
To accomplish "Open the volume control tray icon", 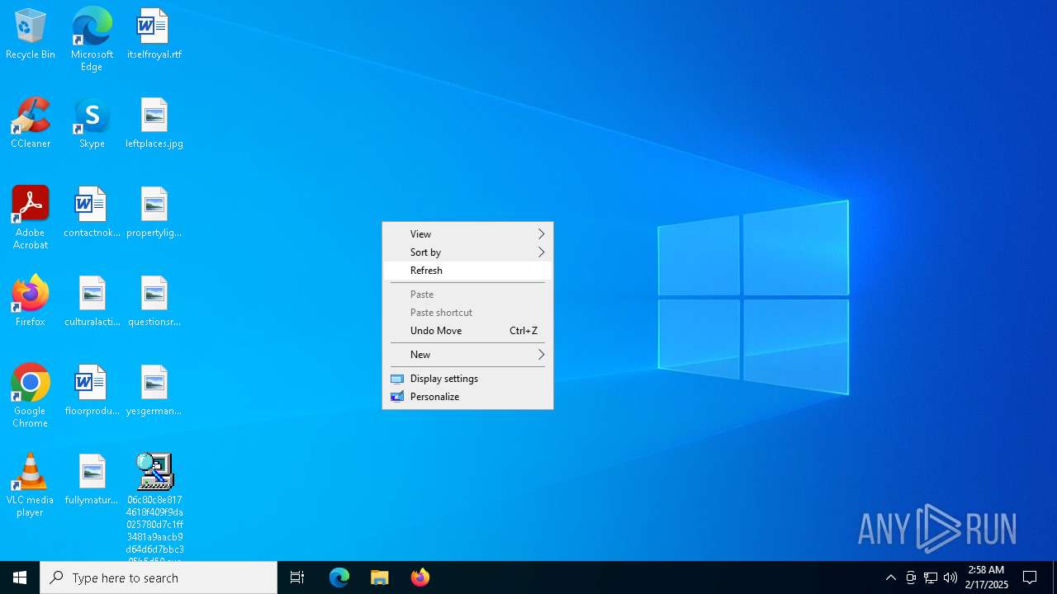I will pyautogui.click(x=950, y=577).
